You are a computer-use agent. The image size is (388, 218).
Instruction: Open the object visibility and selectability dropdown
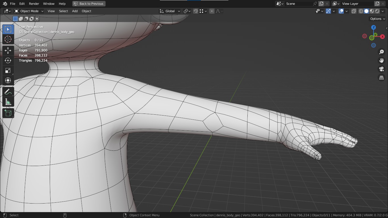point(320,11)
